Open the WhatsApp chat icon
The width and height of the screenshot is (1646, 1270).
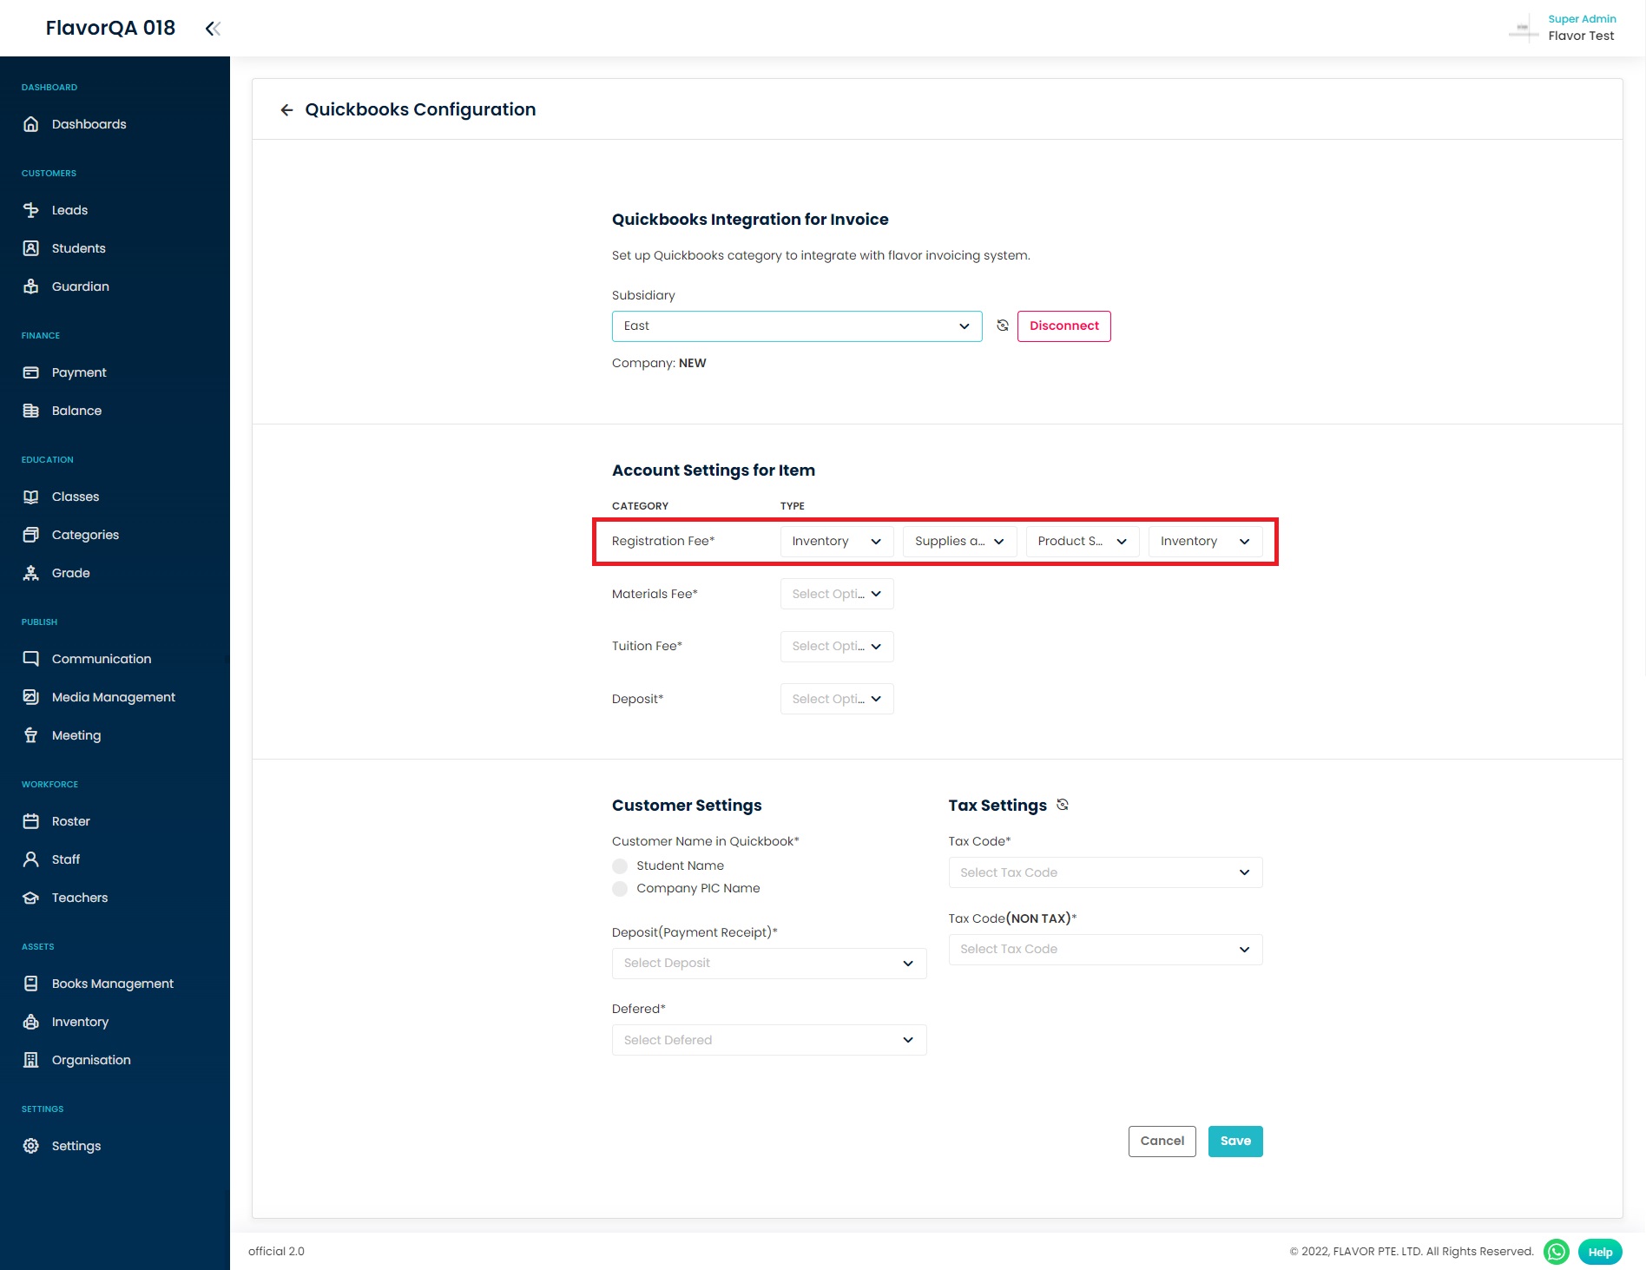[1557, 1252]
